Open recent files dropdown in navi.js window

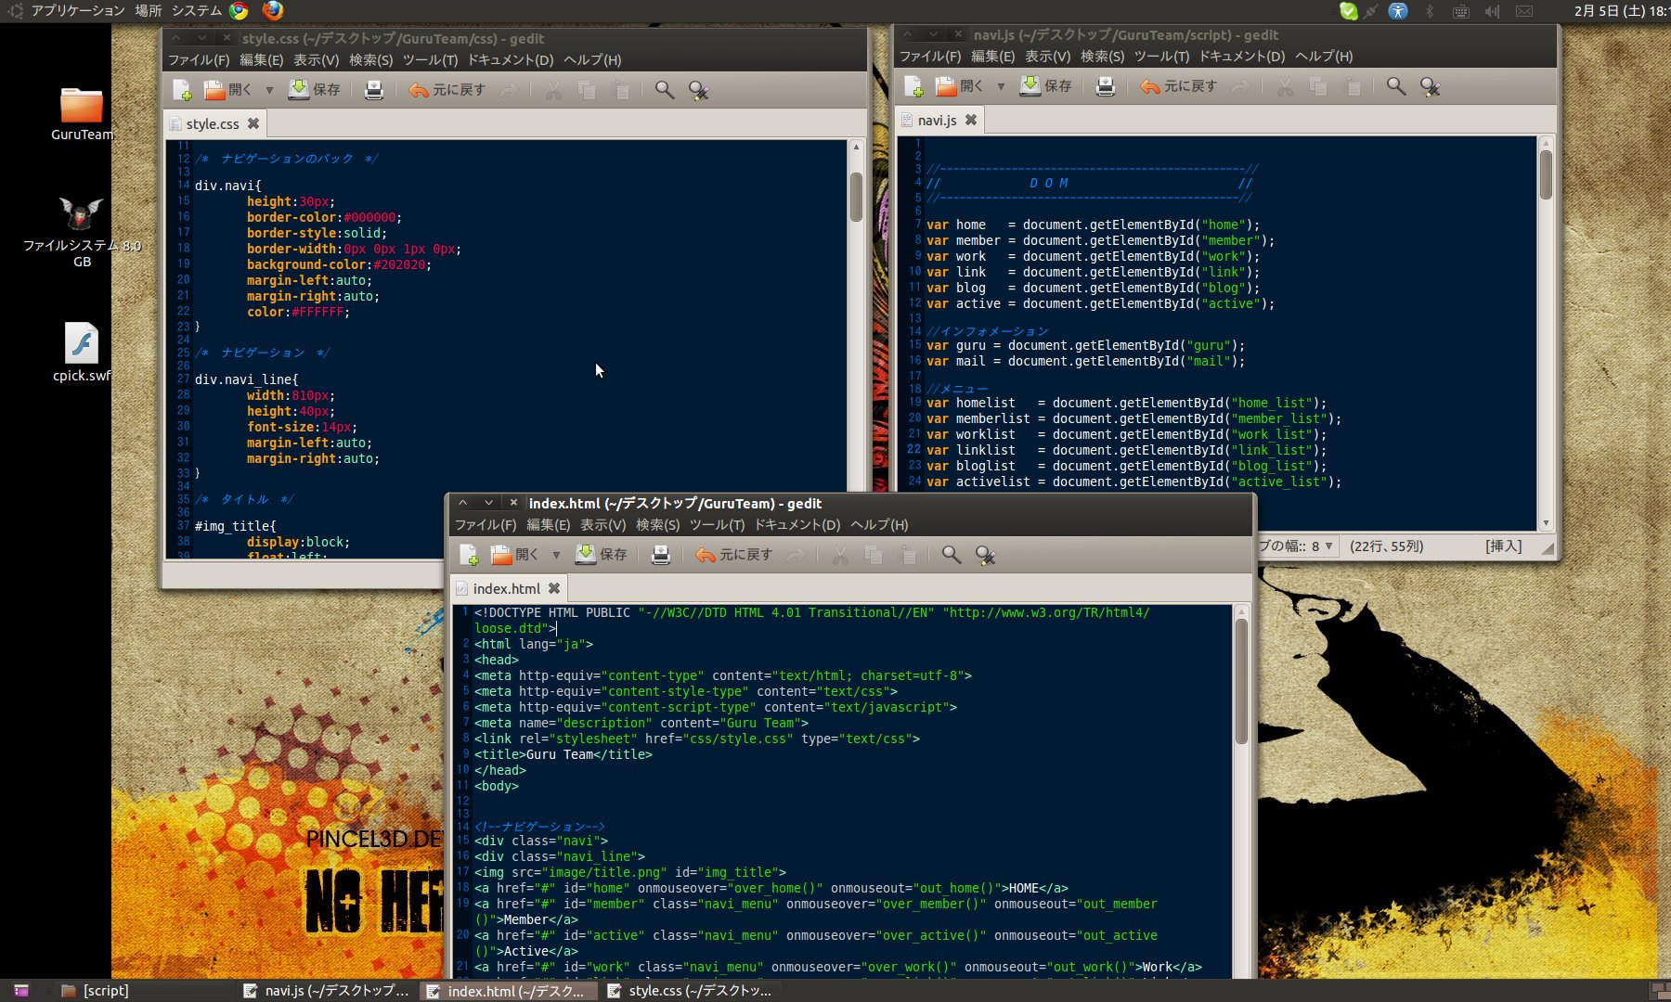(x=1001, y=86)
